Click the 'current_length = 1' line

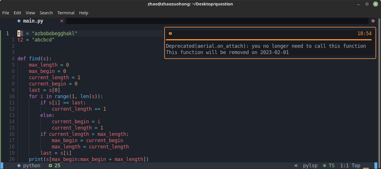(55, 77)
